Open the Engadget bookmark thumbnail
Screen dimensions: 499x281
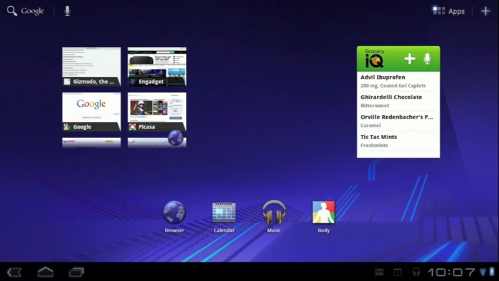click(x=157, y=67)
